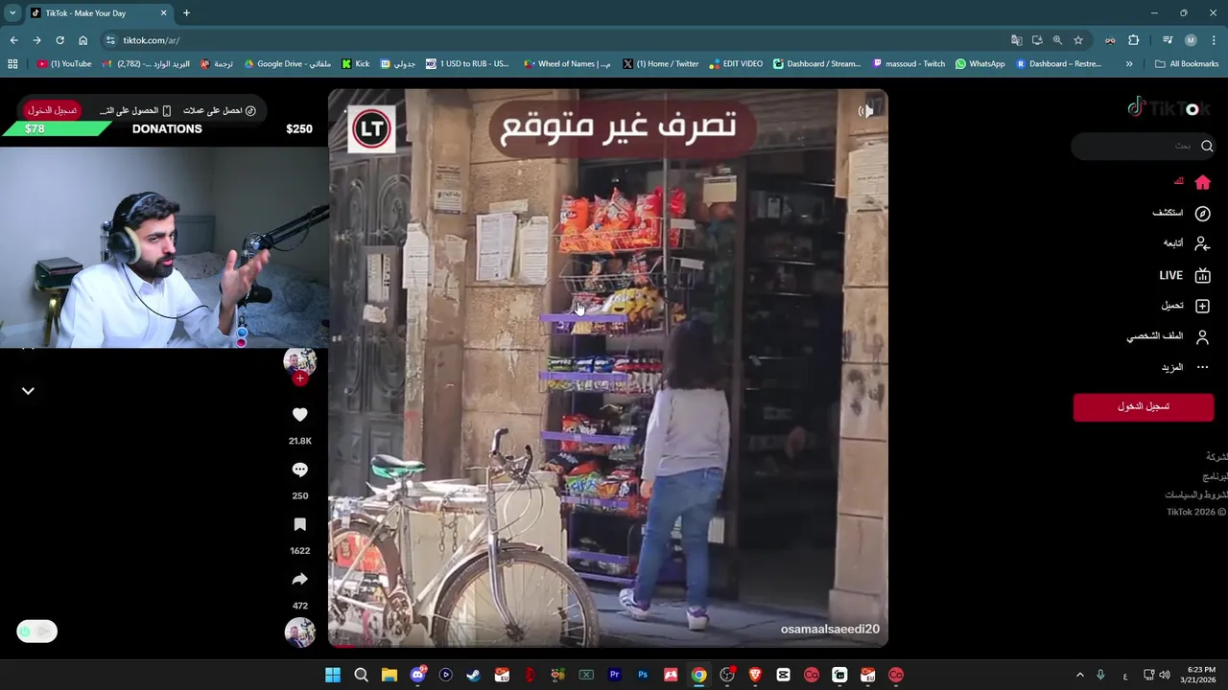Screen dimensions: 1228x690
Task: Open Photoshop from taskbar
Action: point(643,675)
